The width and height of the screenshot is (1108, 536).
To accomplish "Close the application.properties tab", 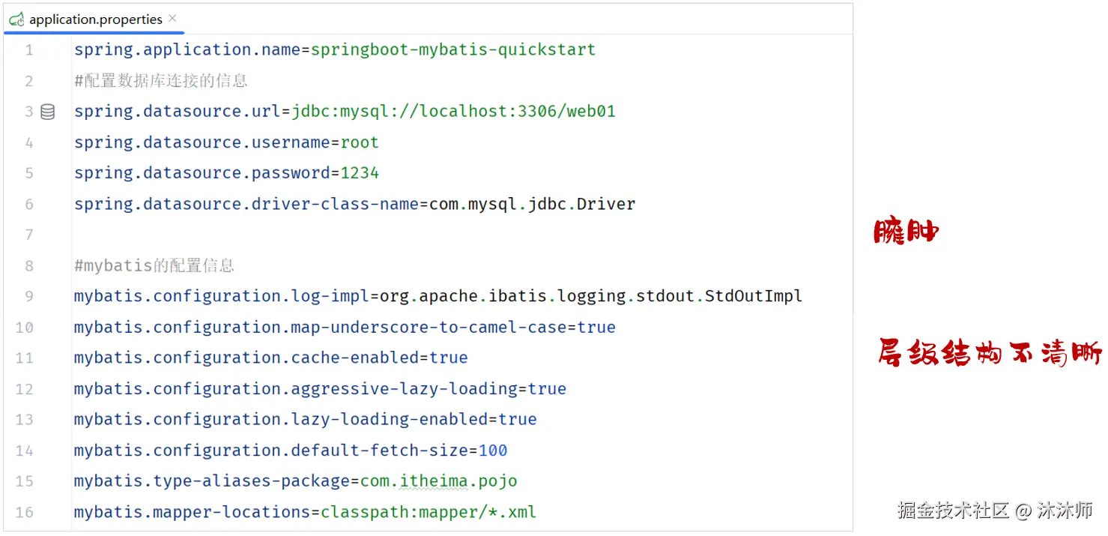I will click(173, 19).
